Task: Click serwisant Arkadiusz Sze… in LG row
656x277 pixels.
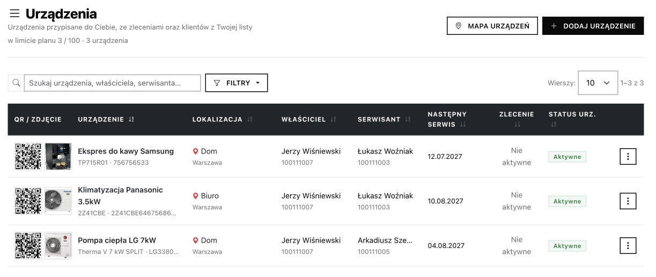Action: (x=385, y=240)
